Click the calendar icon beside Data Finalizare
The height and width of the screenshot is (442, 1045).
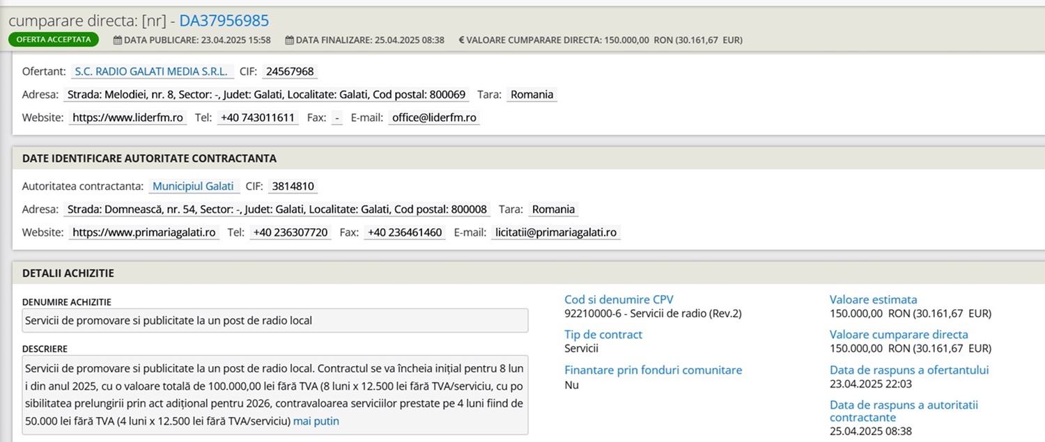point(289,40)
